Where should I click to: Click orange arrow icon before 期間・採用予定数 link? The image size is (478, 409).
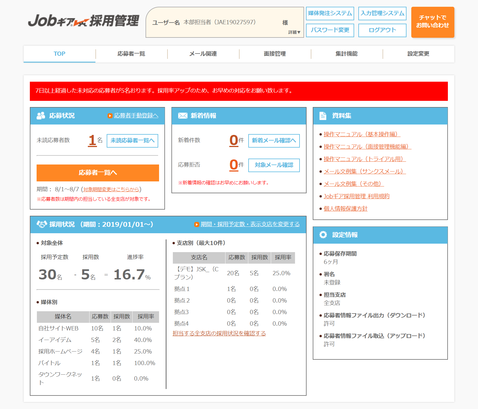[x=196, y=224]
